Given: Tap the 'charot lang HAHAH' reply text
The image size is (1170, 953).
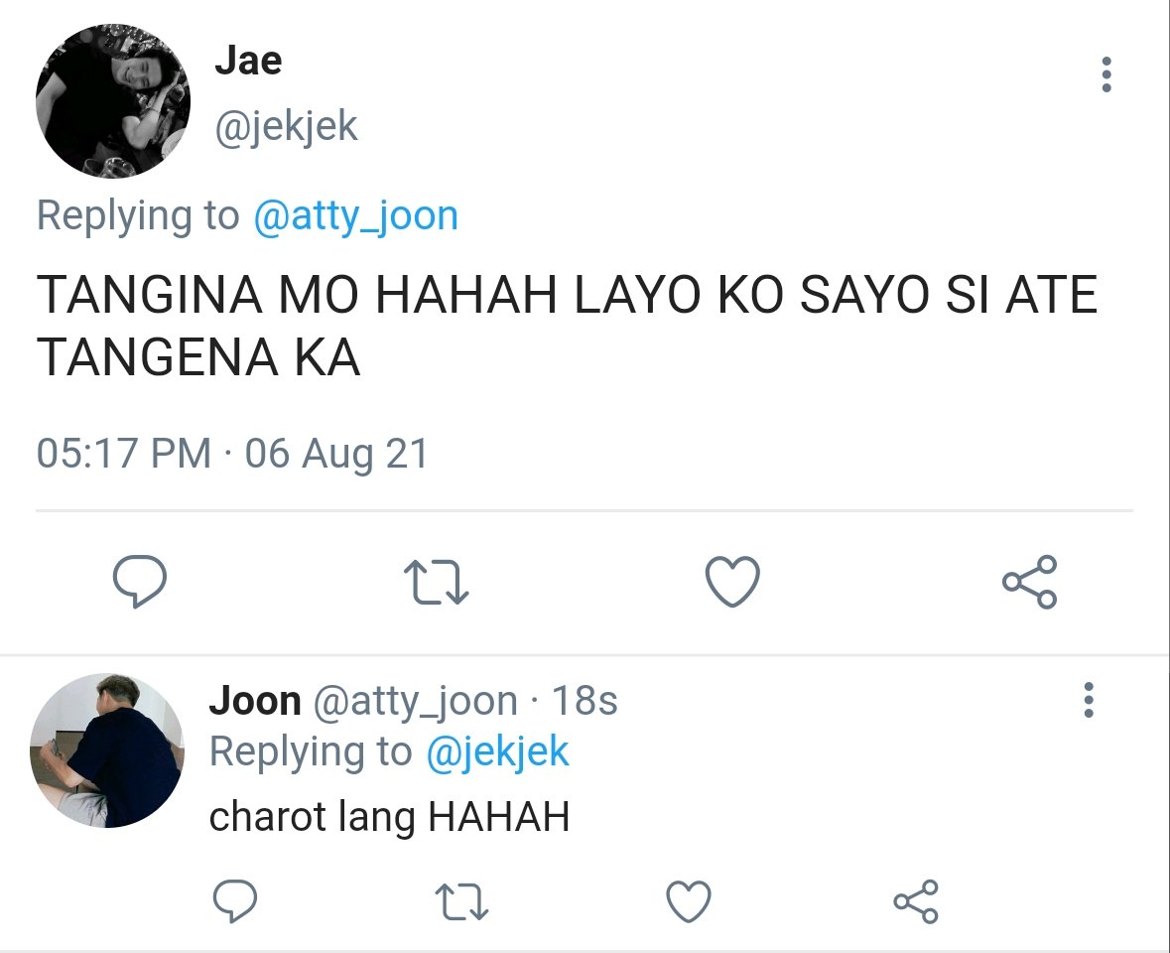Looking at the screenshot, I should point(389,816).
